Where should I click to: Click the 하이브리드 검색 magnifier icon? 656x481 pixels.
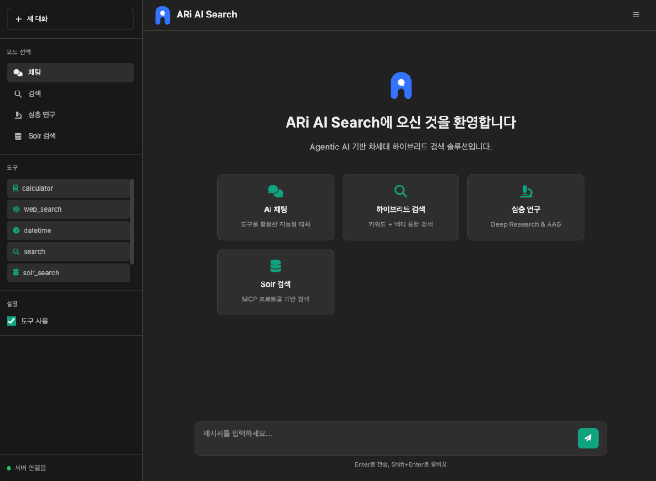tap(400, 191)
